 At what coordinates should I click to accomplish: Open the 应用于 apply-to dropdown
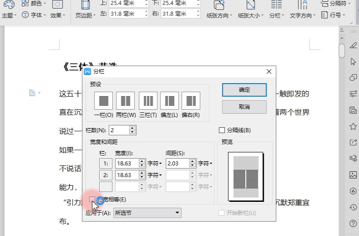[x=147, y=213]
